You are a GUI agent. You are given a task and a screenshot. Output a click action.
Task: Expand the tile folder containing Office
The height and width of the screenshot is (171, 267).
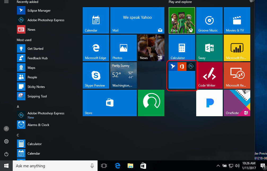182,75
